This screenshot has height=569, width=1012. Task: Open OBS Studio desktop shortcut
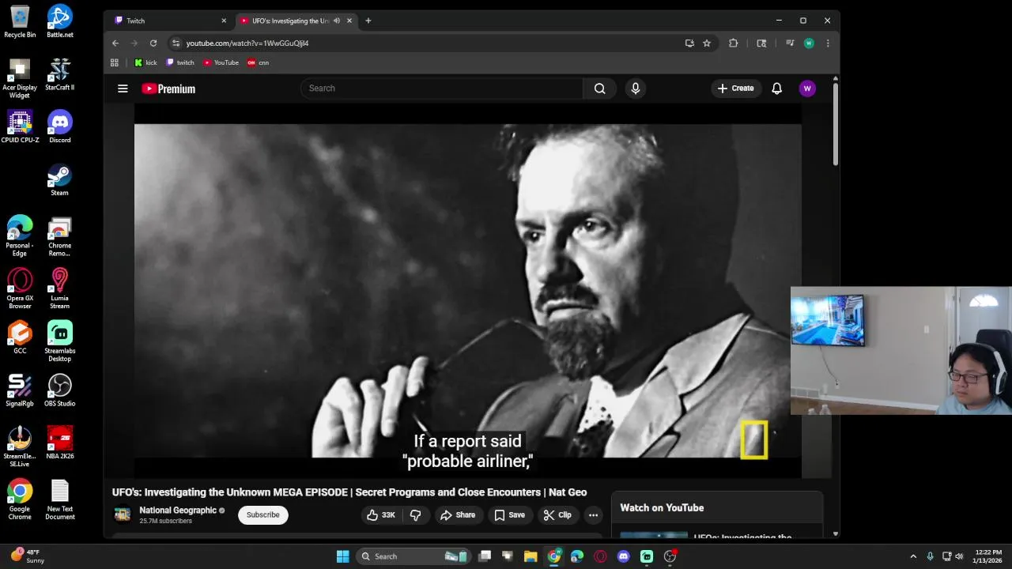(60, 390)
